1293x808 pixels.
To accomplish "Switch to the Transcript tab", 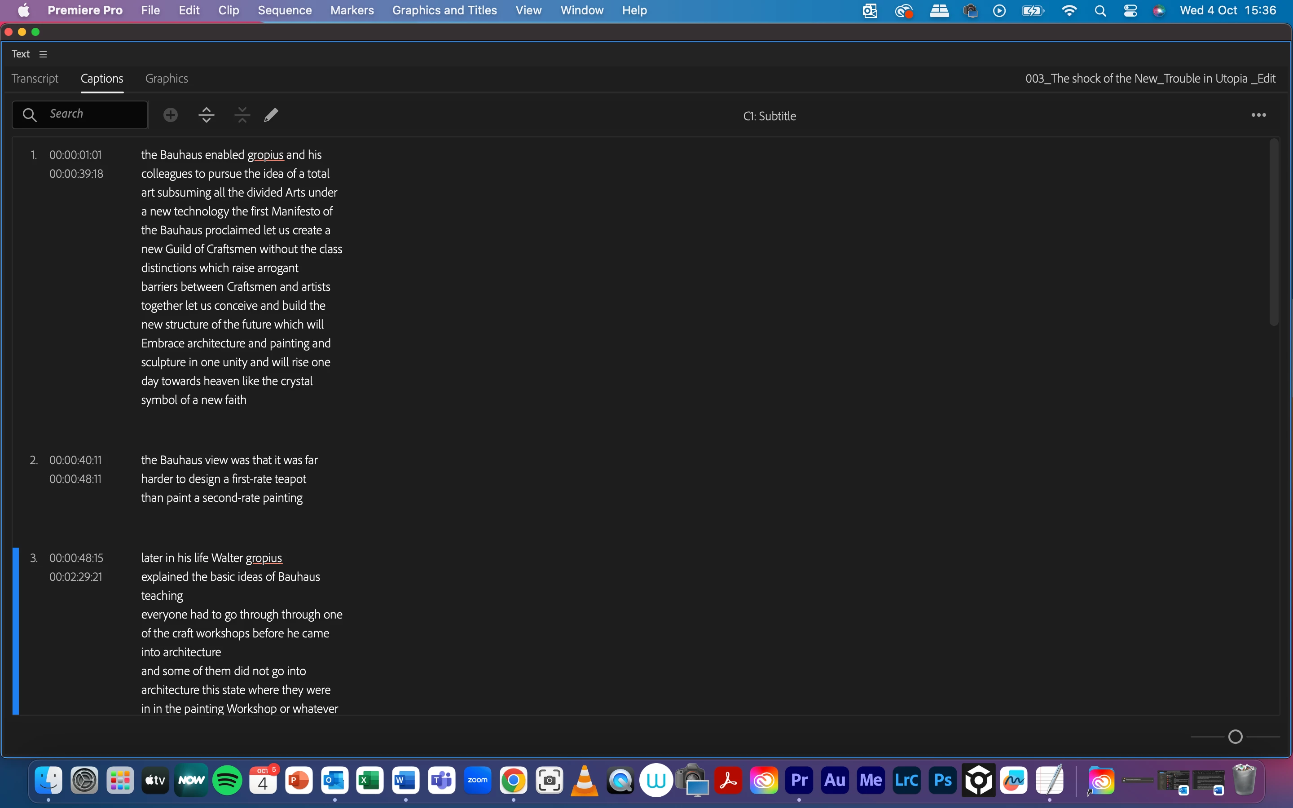I will (35, 79).
